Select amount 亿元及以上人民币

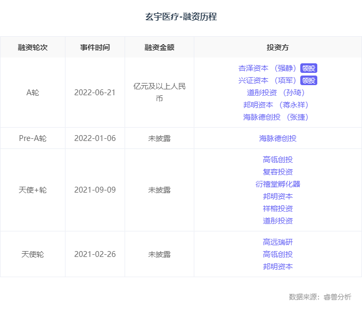159,93
